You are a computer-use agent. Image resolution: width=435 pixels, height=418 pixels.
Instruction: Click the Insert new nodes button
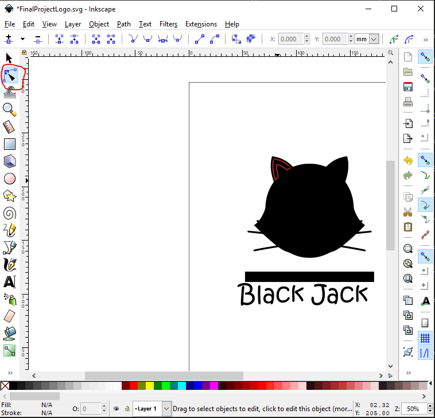point(9,39)
